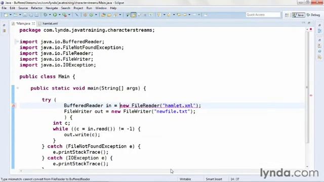The height and width of the screenshot is (182, 324).
Task: Switch to the Debug perspective
Action: coord(313,15)
